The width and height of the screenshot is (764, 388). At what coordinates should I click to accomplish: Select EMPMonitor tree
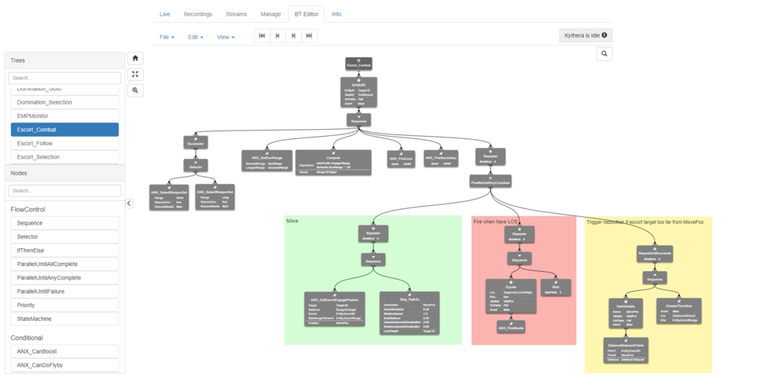pos(65,116)
